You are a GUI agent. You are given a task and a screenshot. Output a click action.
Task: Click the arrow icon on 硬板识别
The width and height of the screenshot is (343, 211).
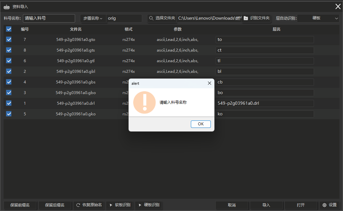pos(140,205)
